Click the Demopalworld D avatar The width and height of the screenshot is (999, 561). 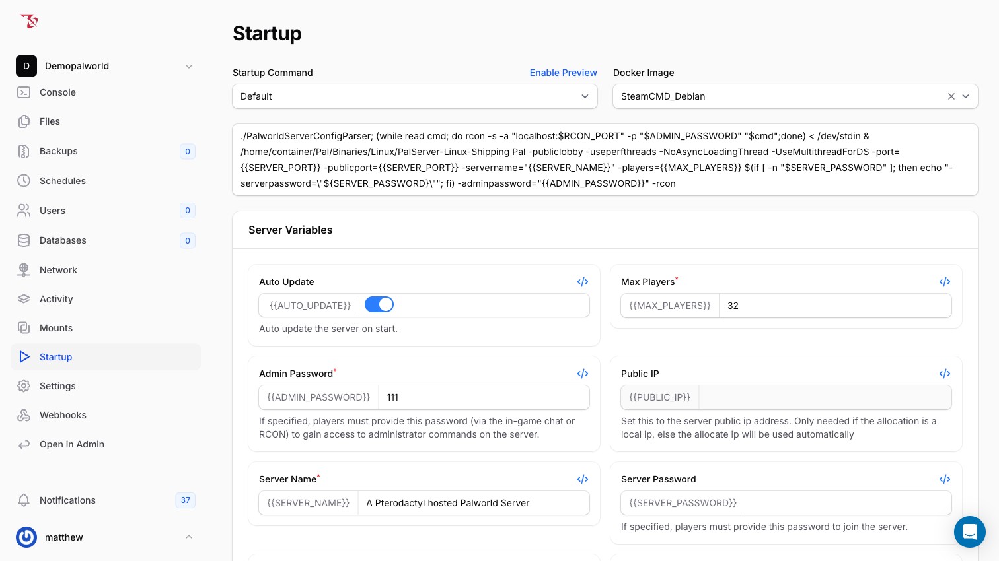coord(26,66)
